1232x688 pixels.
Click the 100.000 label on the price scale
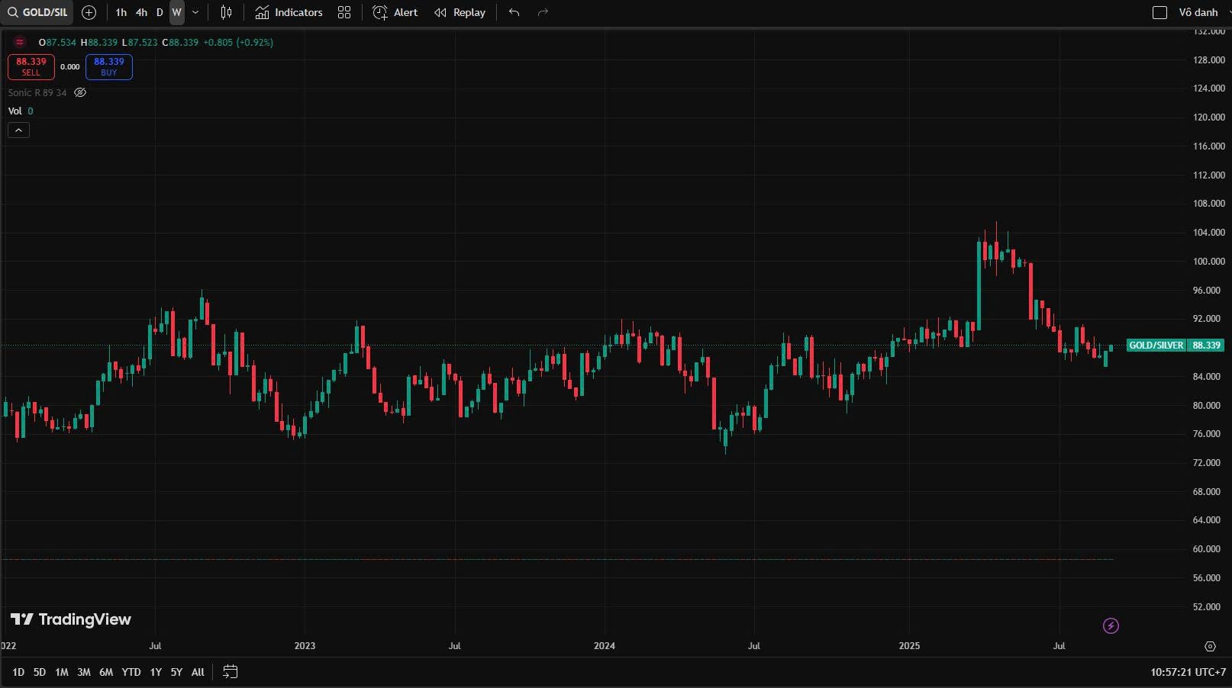coord(1208,262)
